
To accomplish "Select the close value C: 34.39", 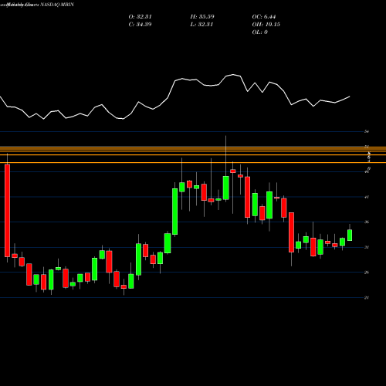I will [x=140, y=25].
